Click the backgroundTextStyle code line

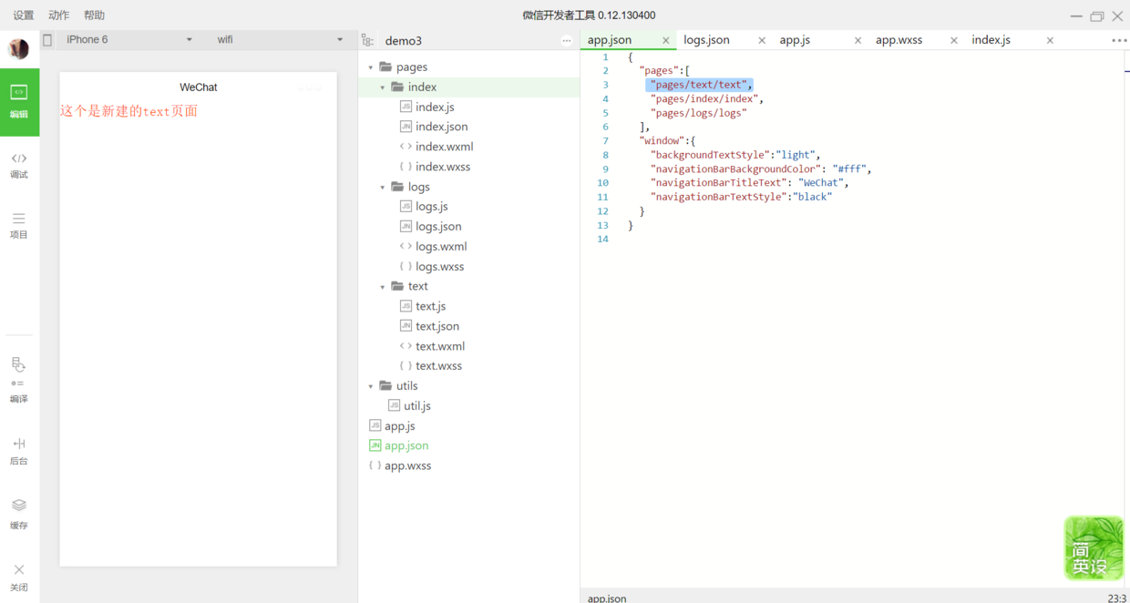(x=735, y=155)
